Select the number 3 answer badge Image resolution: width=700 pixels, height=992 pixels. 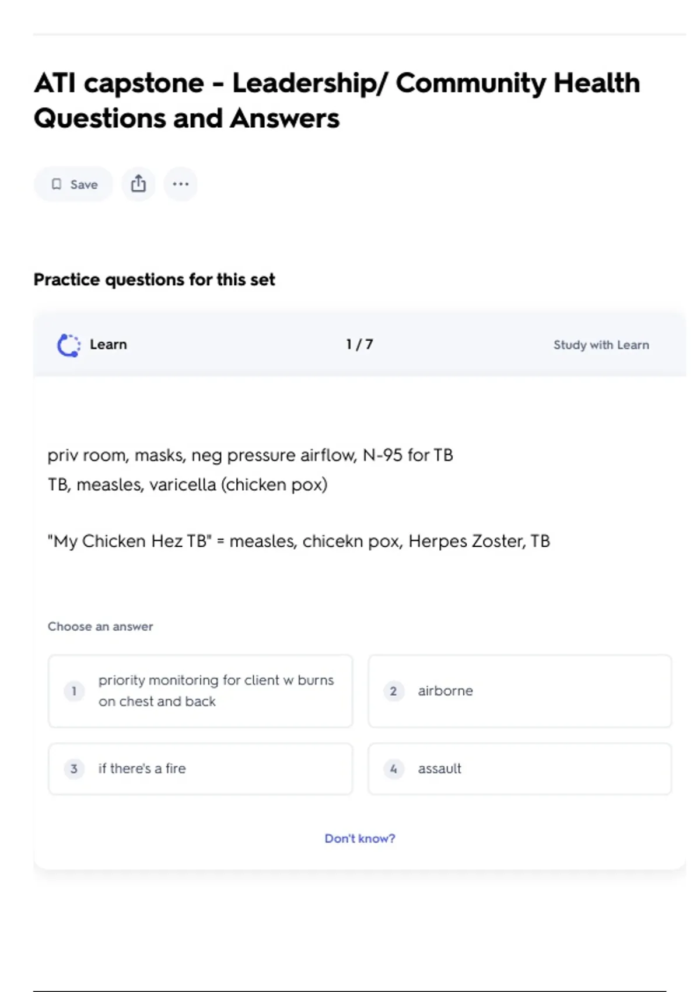[74, 769]
